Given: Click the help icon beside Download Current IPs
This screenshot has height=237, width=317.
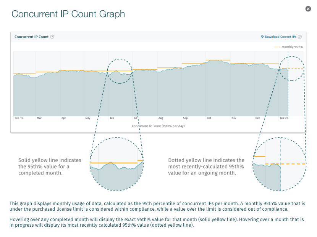Looking at the screenshot, I should pyautogui.click(x=300, y=37).
